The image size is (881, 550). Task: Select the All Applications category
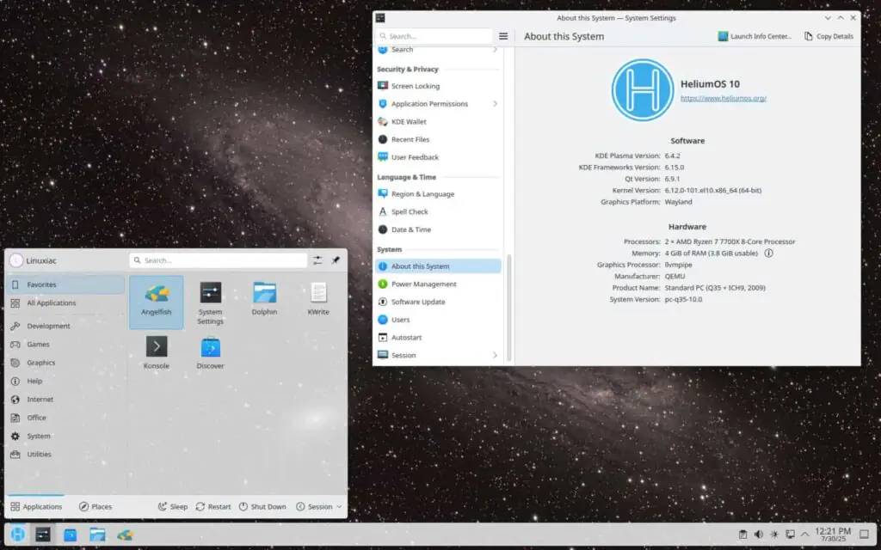pyautogui.click(x=51, y=303)
